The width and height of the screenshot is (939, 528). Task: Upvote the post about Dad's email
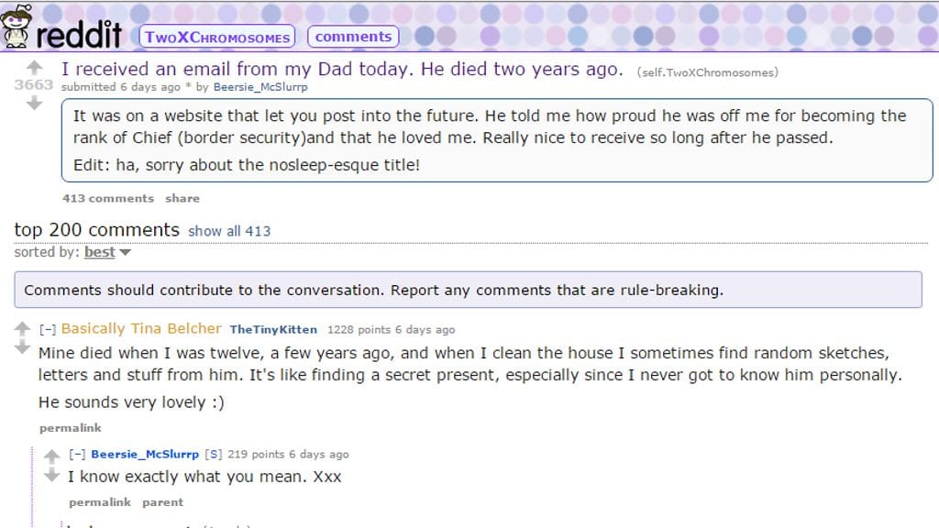[34, 67]
